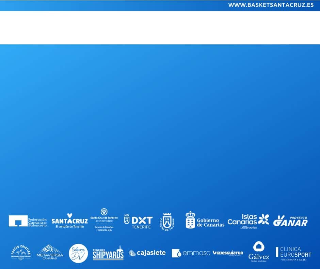This screenshot has width=320, height=269.
Task: Select the Cabildo de Tenerife crest
Action: click(167, 222)
